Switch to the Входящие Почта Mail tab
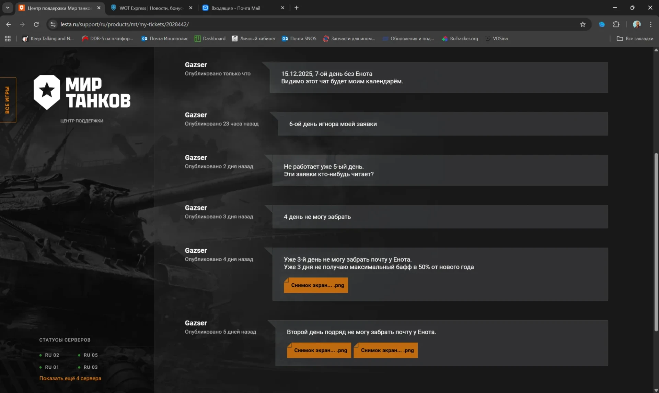659x393 pixels. pyautogui.click(x=235, y=8)
